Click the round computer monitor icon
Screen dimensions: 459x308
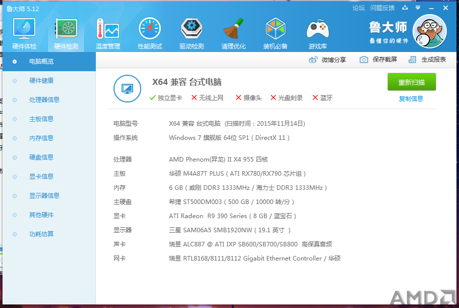pyautogui.click(x=127, y=88)
